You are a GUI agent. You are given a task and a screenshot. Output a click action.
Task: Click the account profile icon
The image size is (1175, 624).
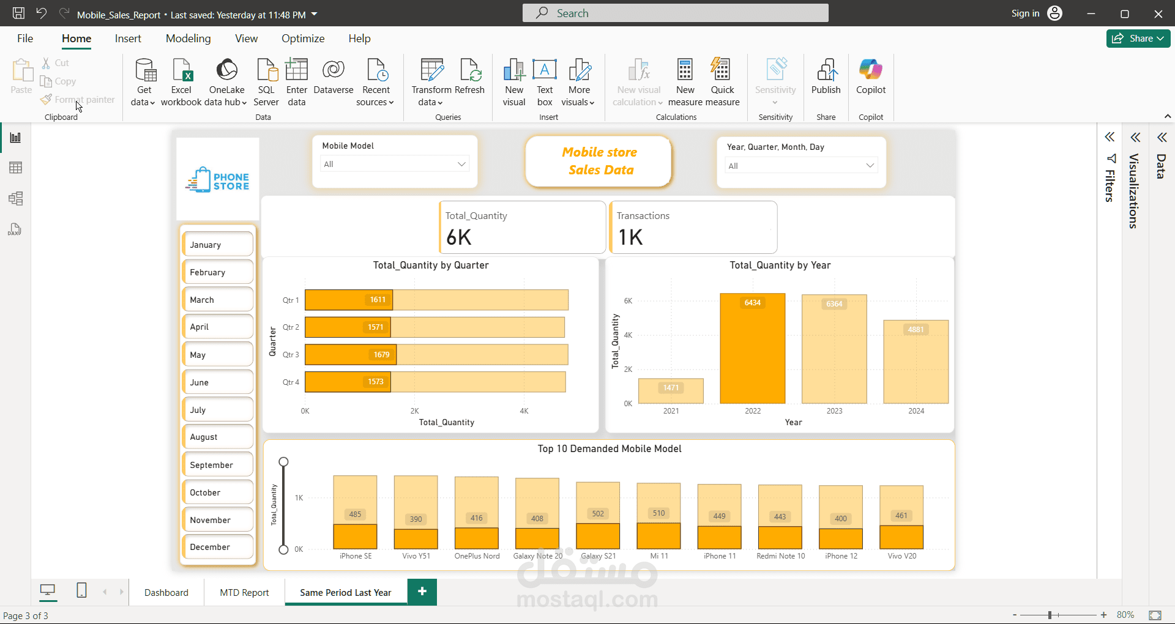point(1055,13)
